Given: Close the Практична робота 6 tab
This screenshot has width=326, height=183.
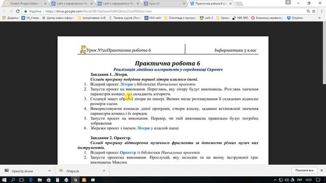Looking at the screenshot, I should click(x=230, y=4).
